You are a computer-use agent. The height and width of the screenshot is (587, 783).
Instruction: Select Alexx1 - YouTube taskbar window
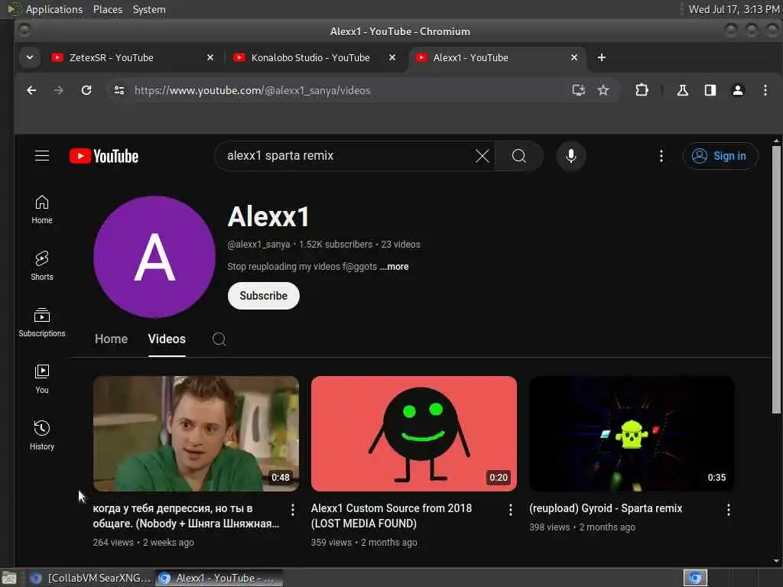219,578
